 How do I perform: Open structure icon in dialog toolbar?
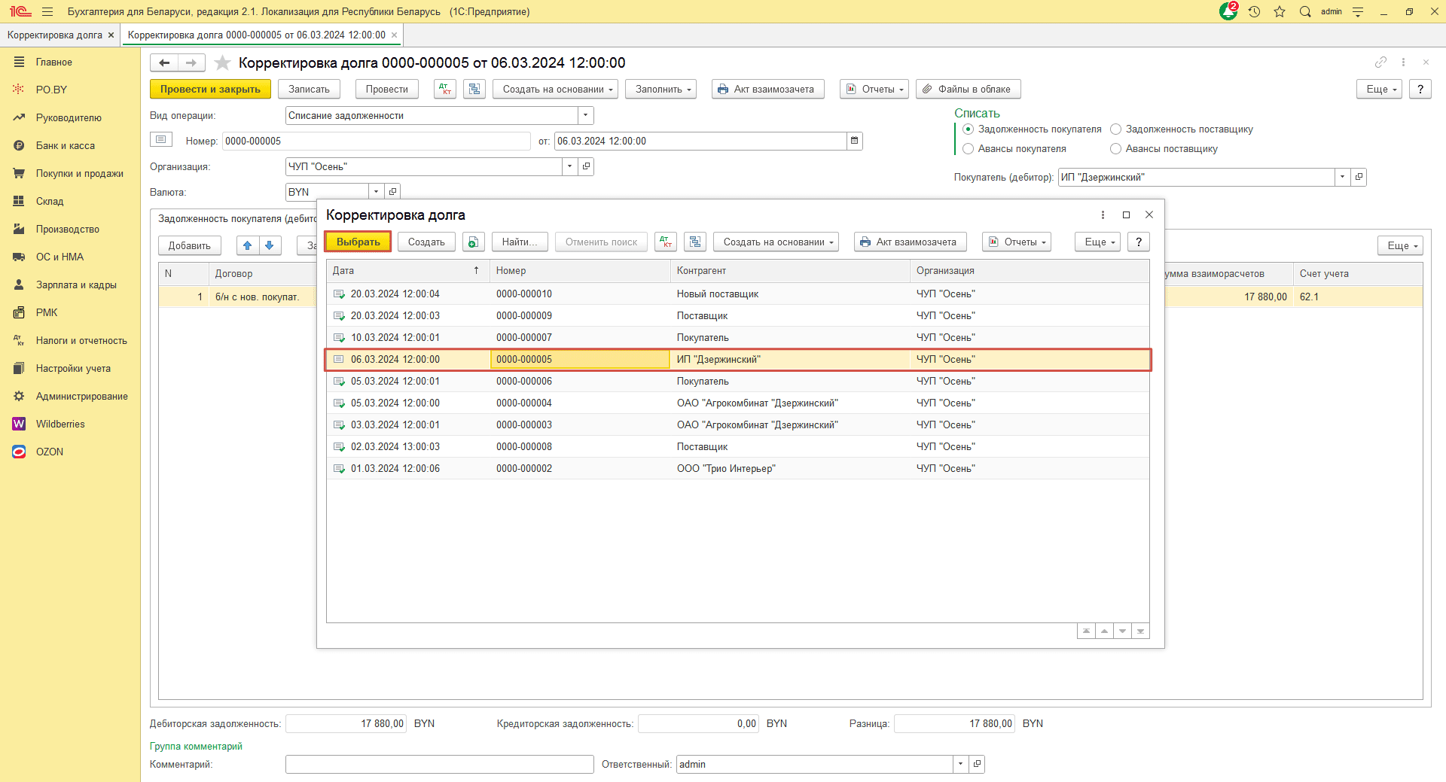(x=695, y=242)
